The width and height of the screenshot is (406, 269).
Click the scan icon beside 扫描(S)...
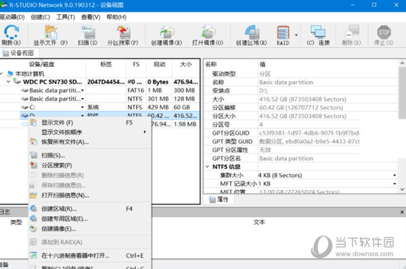coord(34,155)
